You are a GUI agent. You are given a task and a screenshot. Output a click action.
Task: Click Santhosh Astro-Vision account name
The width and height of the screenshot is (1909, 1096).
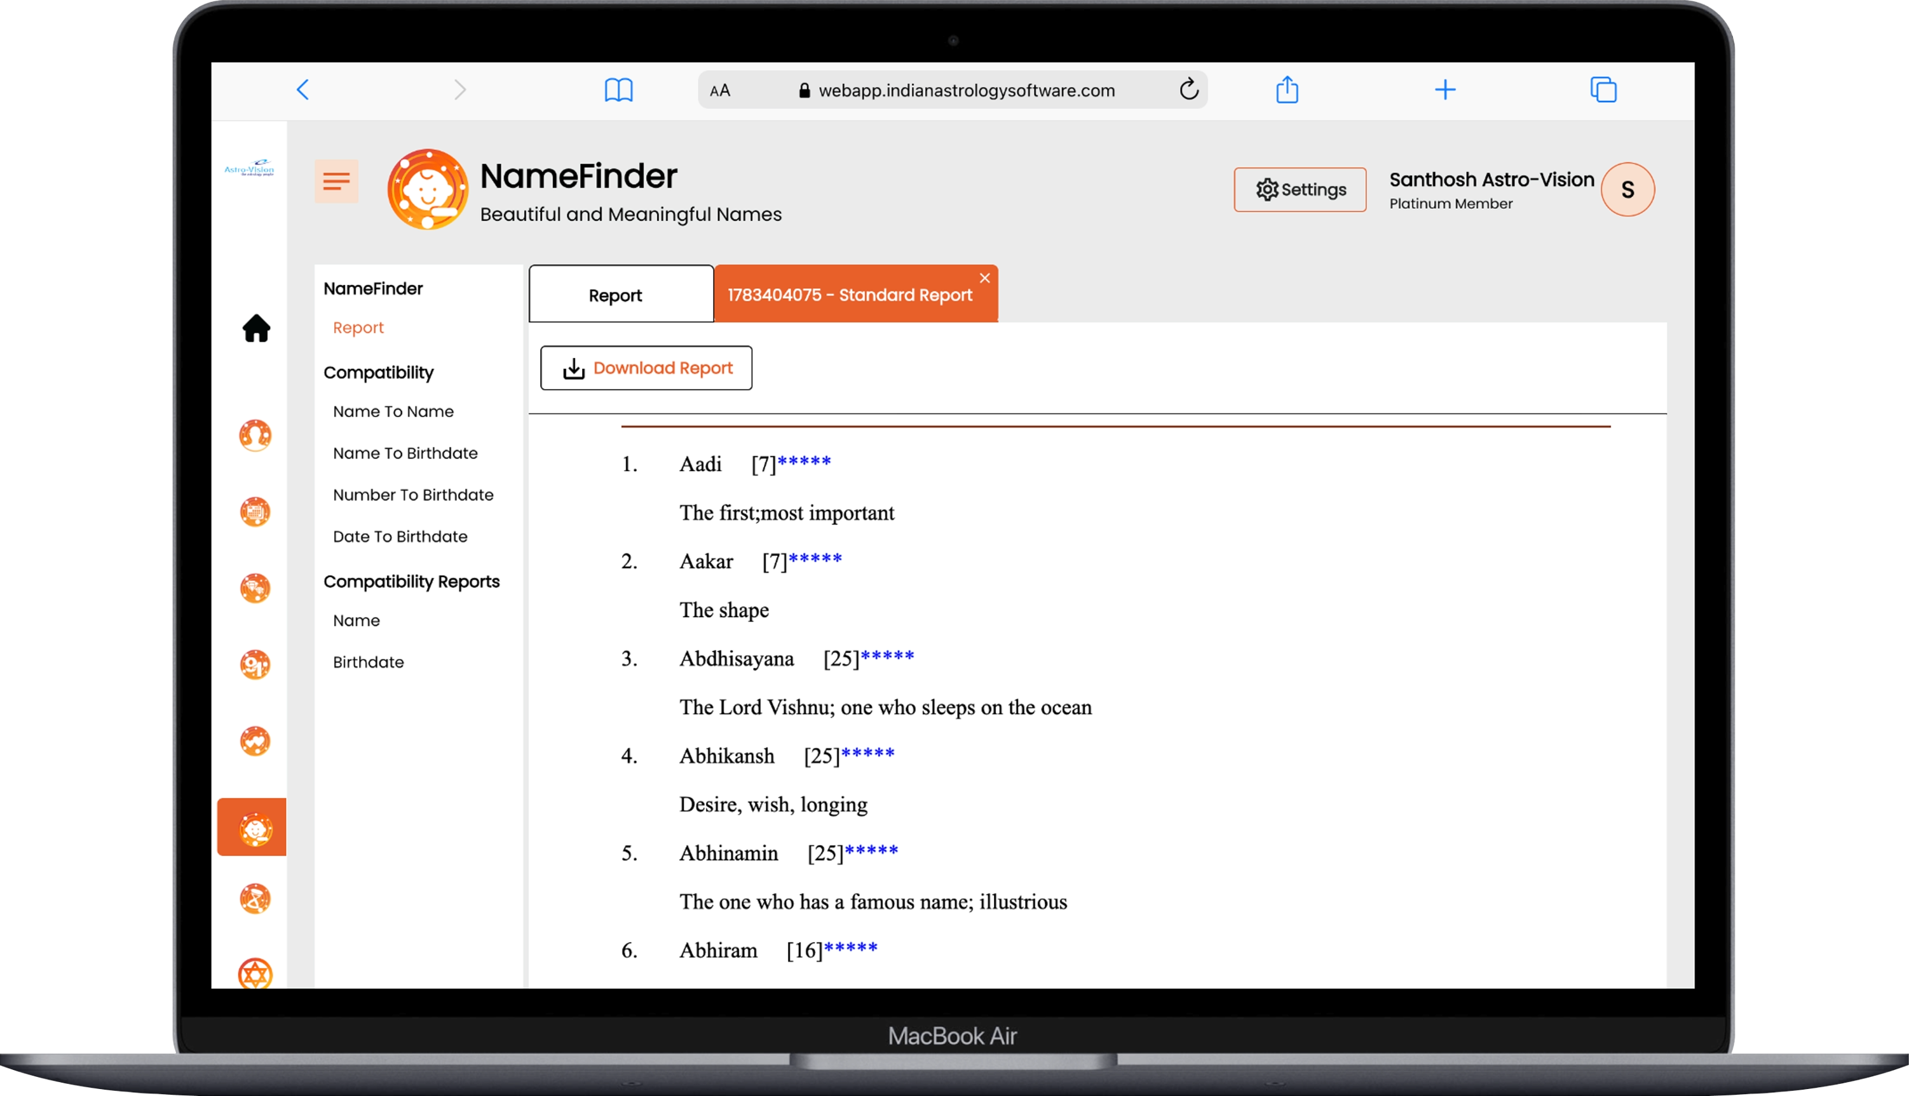[x=1491, y=179]
